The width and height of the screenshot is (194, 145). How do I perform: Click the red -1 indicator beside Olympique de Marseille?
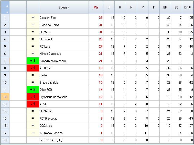33,97
